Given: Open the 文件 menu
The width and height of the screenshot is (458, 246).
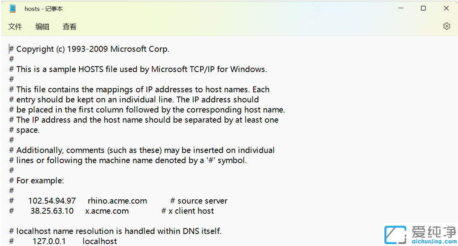Looking at the screenshot, I should point(15,26).
